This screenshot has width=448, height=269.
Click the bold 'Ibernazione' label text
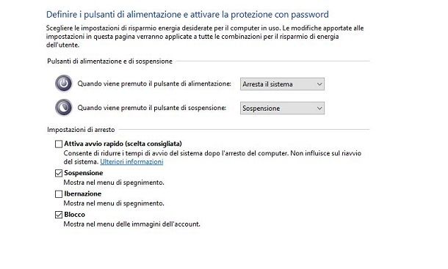tap(82, 194)
